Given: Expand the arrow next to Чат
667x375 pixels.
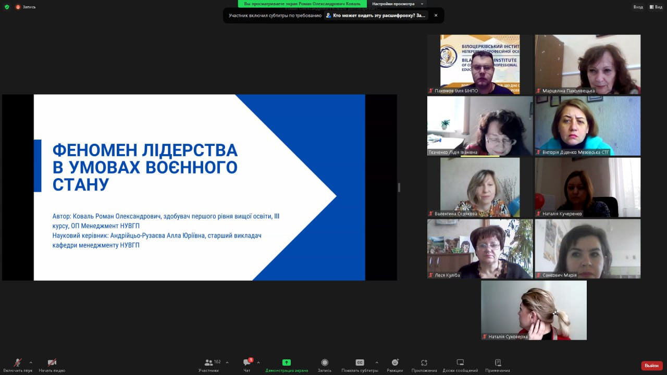Looking at the screenshot, I should (x=258, y=362).
